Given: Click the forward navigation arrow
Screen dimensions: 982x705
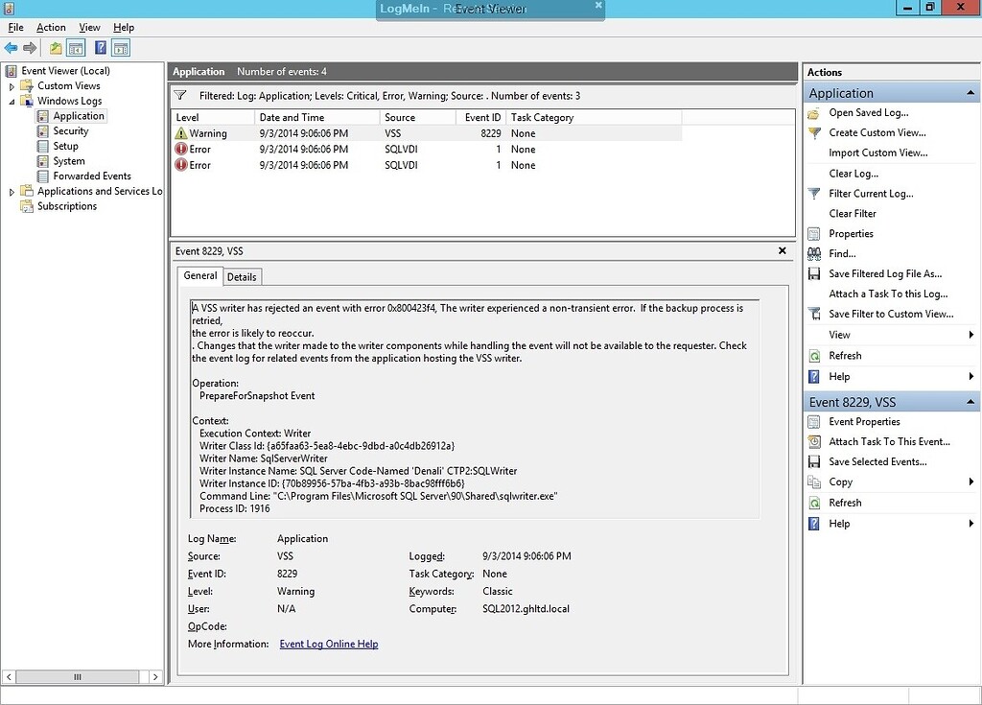Looking at the screenshot, I should pyautogui.click(x=30, y=47).
